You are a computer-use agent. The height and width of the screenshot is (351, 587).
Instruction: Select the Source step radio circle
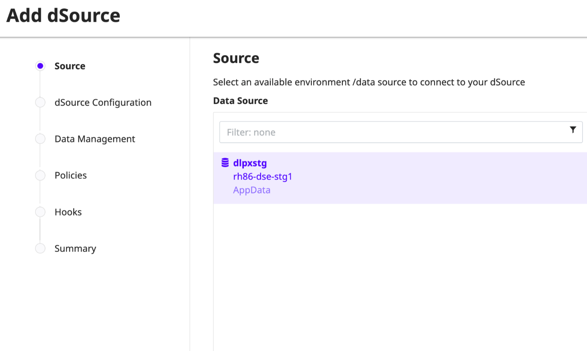(x=40, y=66)
